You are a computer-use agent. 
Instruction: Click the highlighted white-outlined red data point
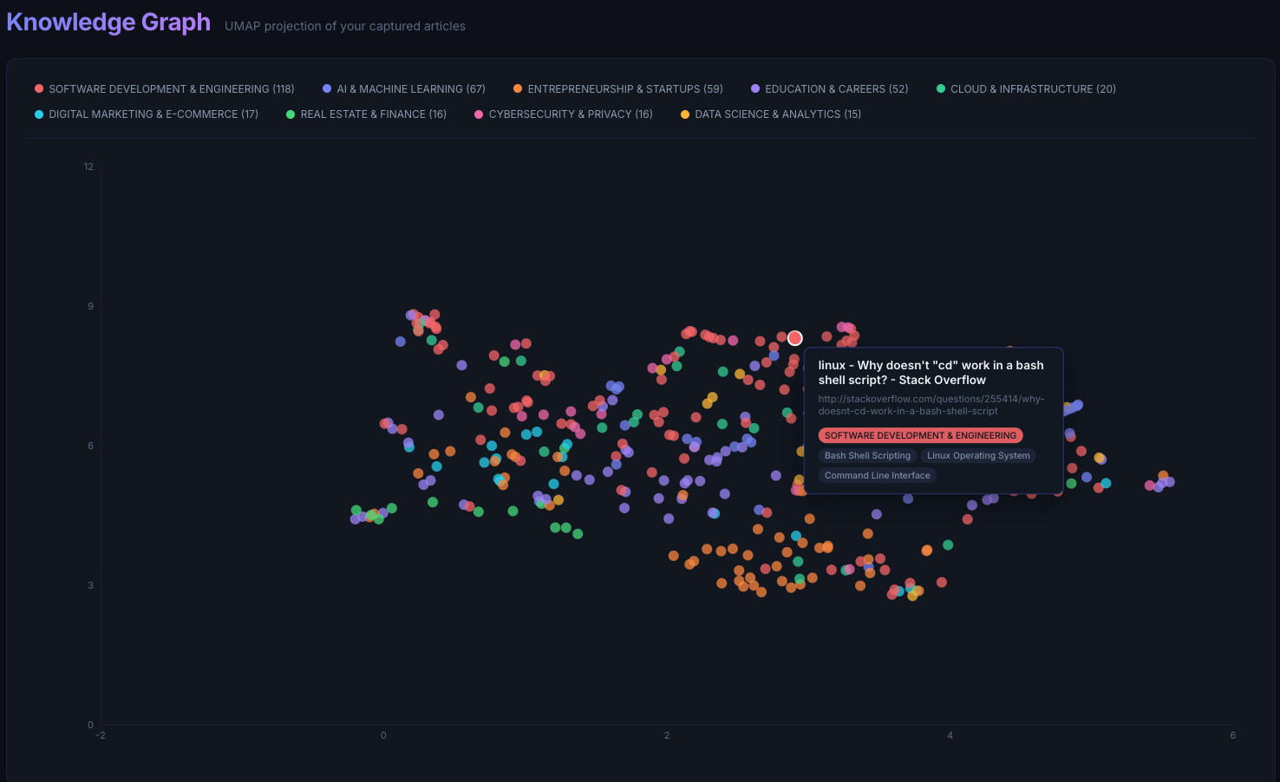coord(795,338)
